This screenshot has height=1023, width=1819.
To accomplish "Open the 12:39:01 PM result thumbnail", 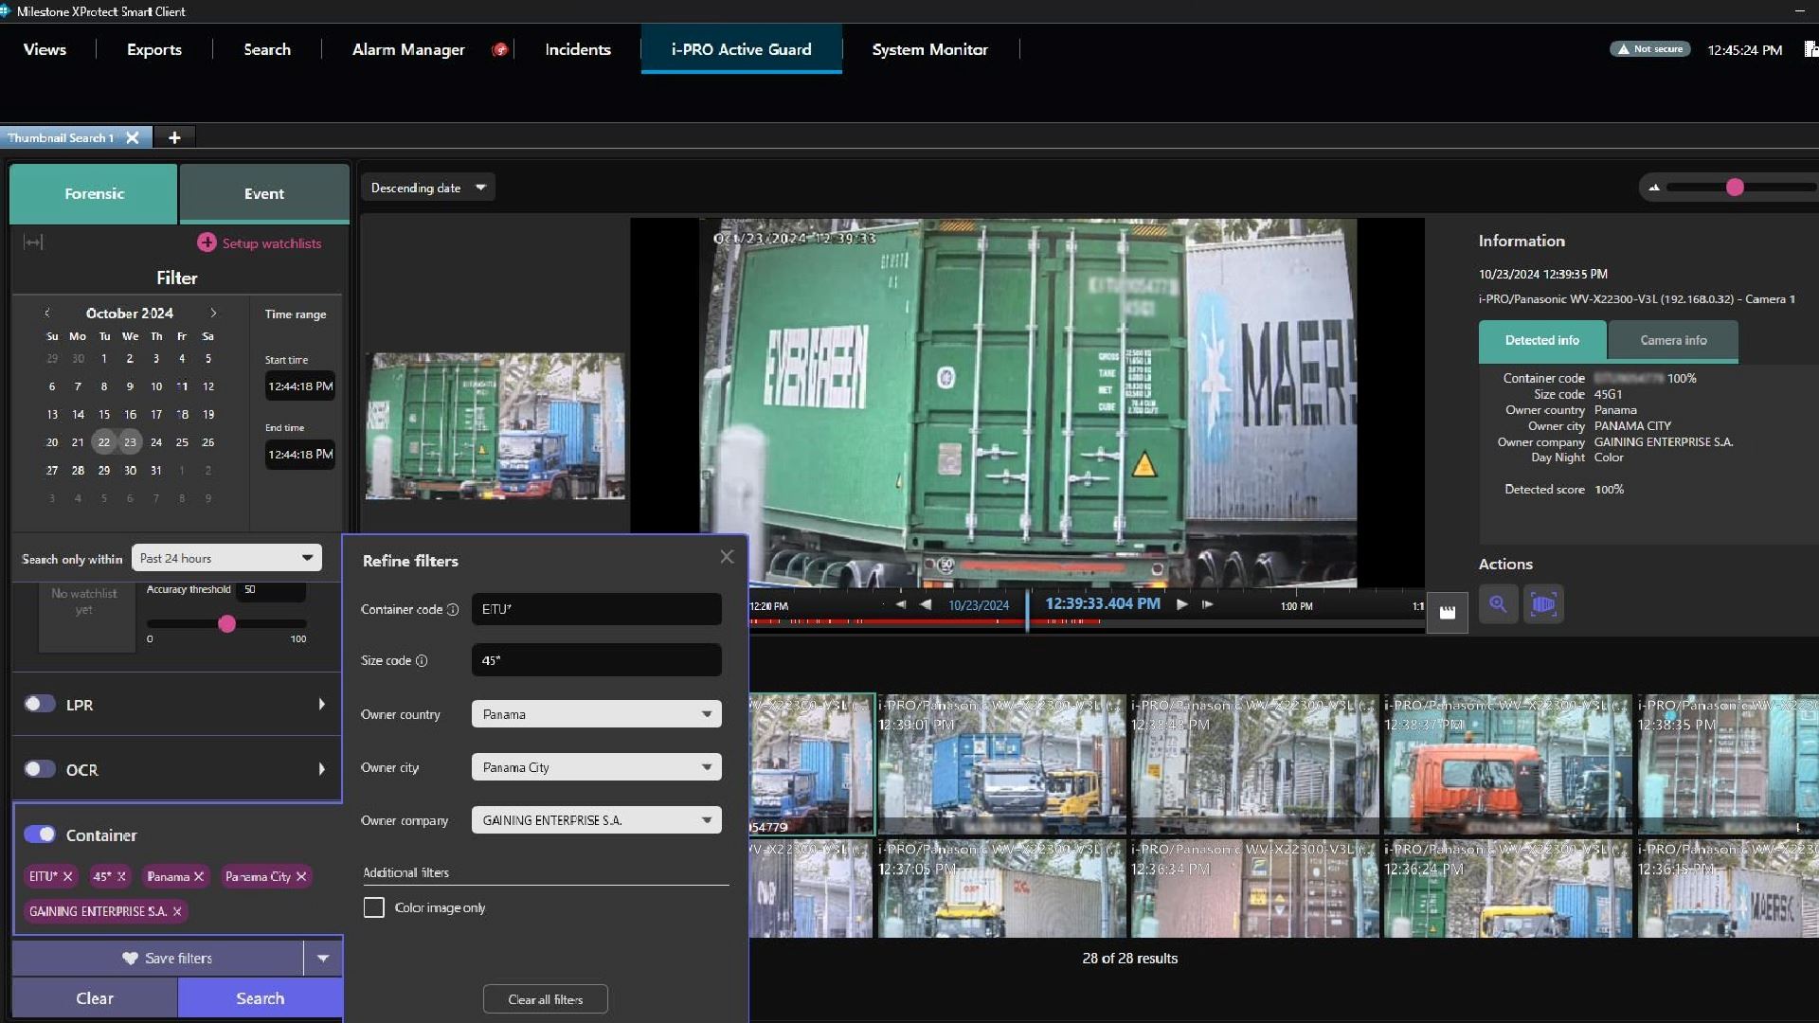I will tap(1001, 763).
